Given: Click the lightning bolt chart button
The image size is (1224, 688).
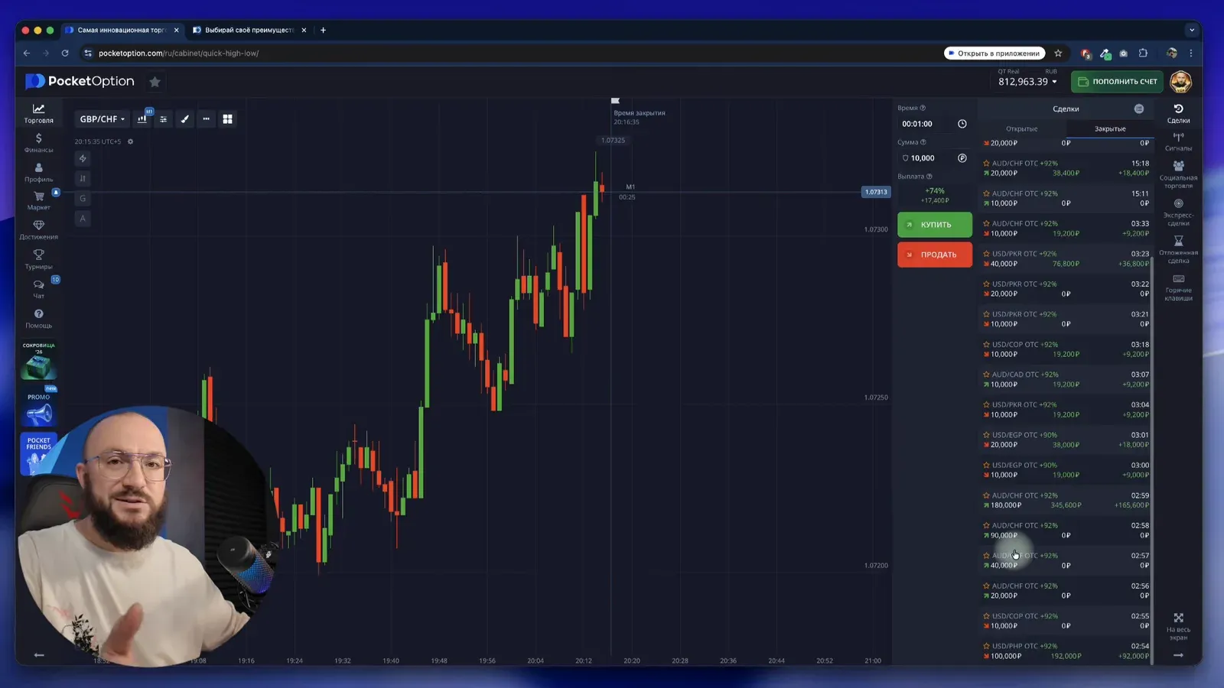Looking at the screenshot, I should click(x=83, y=158).
